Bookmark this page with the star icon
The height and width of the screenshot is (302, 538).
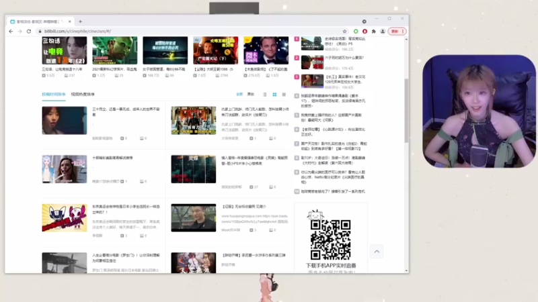pyautogui.click(x=345, y=31)
